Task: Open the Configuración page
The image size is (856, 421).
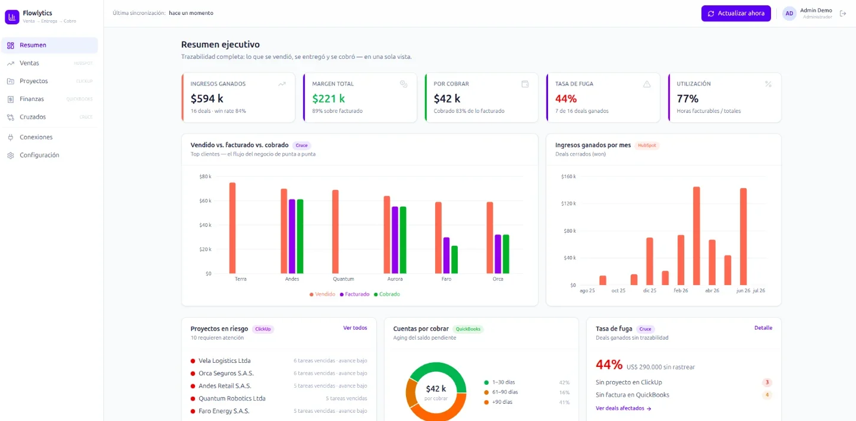Action: [50, 155]
